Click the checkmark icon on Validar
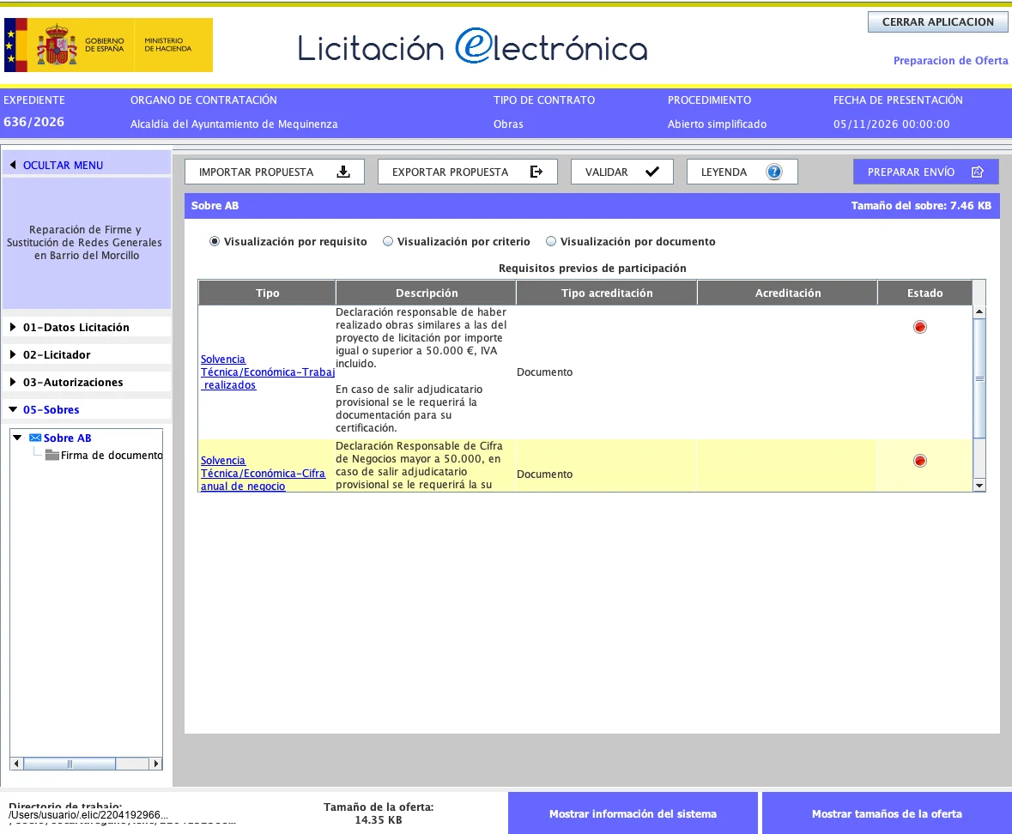This screenshot has width=1012, height=834. pos(651,172)
